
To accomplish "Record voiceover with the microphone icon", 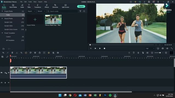I will (138, 53).
